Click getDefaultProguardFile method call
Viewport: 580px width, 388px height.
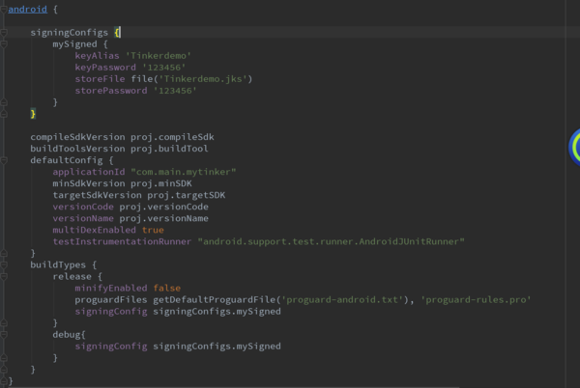tap(215, 300)
